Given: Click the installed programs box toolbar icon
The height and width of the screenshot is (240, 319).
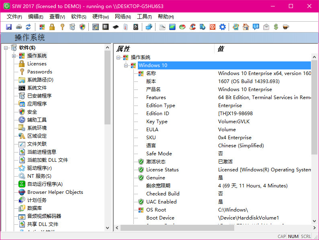Looking at the screenshot, I should [72, 27].
